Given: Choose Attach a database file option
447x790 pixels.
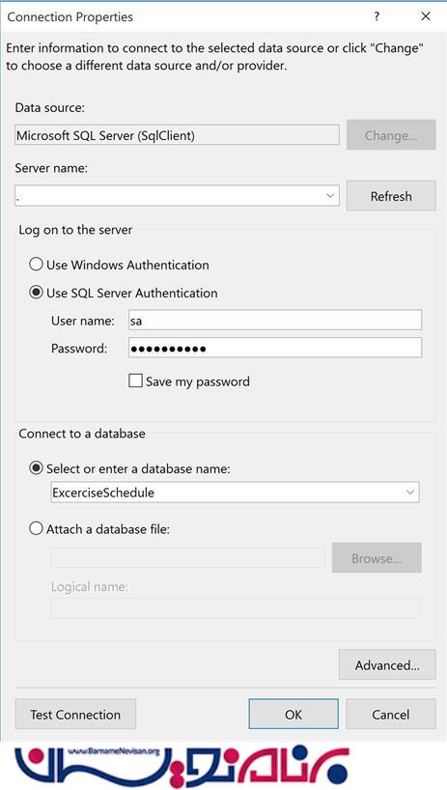Looking at the screenshot, I should coord(36,529).
